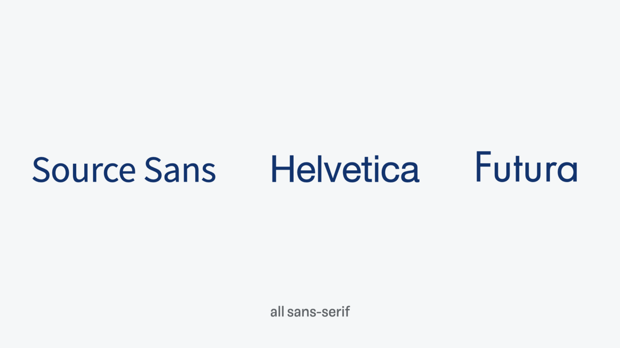The height and width of the screenshot is (348, 620).
Task: Click the letter t in Helvetica
Action: 367,170
